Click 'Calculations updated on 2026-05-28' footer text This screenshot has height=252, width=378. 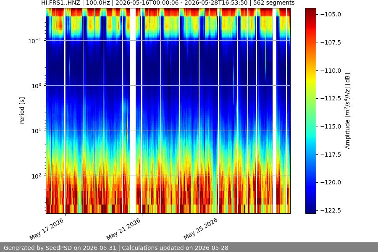tap(175, 248)
